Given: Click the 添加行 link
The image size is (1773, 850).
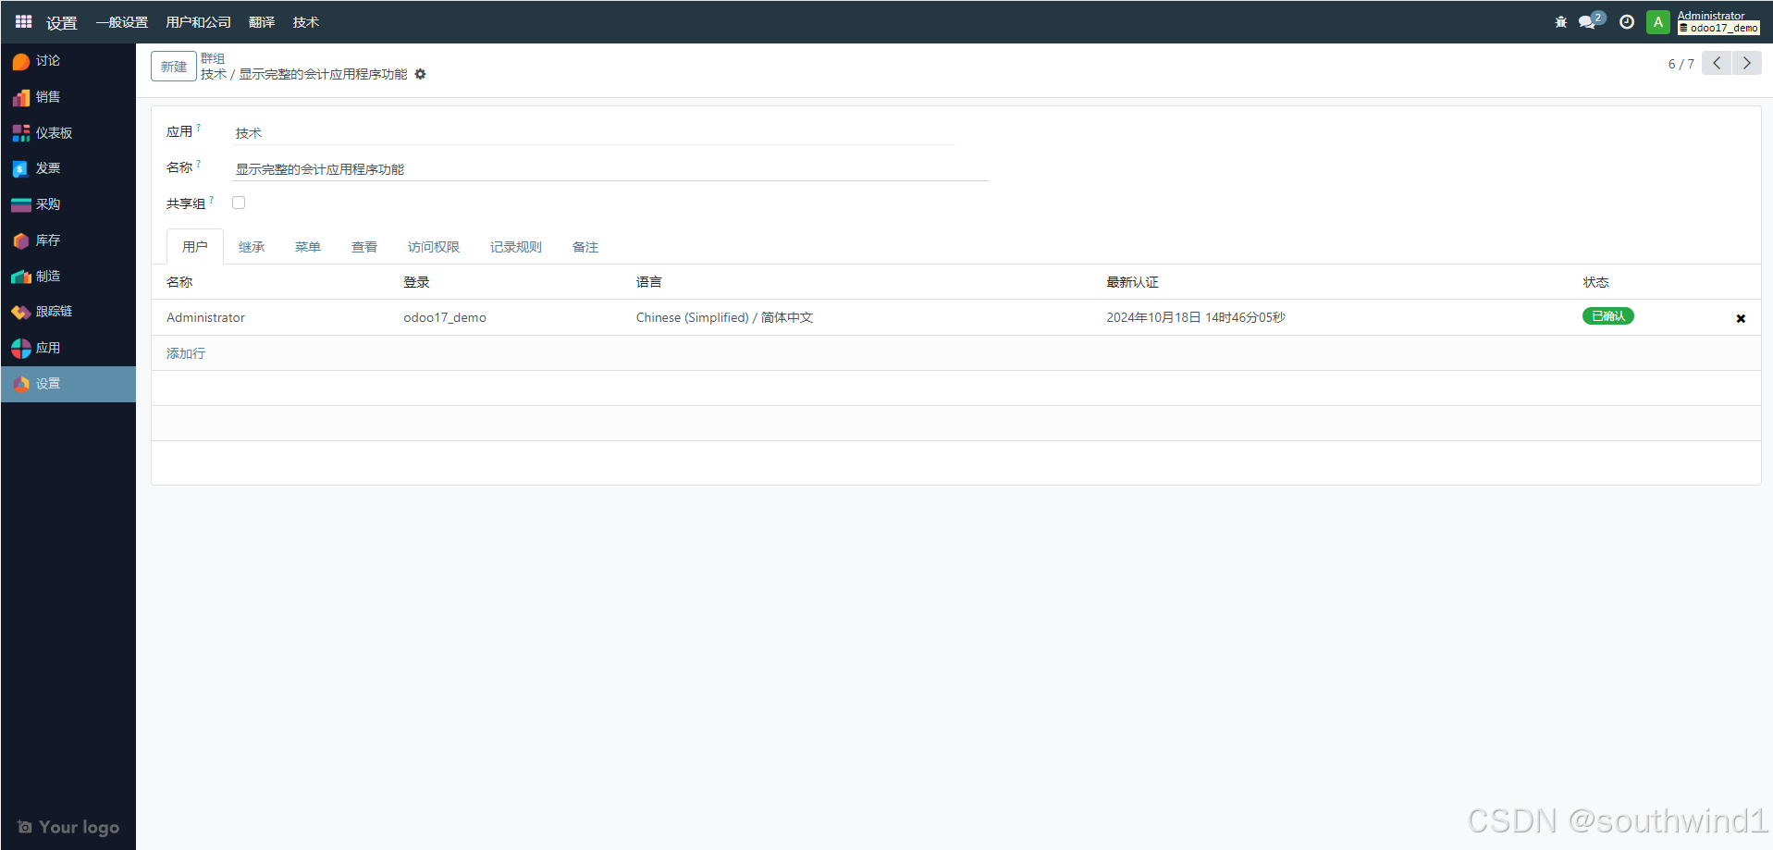Looking at the screenshot, I should coord(186,353).
